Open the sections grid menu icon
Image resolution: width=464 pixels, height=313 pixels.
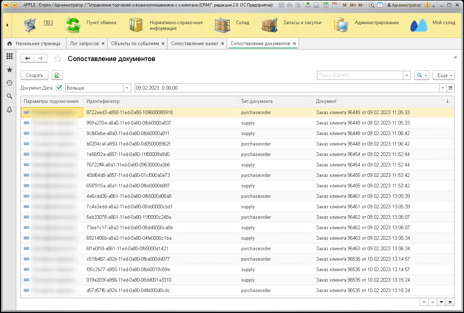pos(10,56)
